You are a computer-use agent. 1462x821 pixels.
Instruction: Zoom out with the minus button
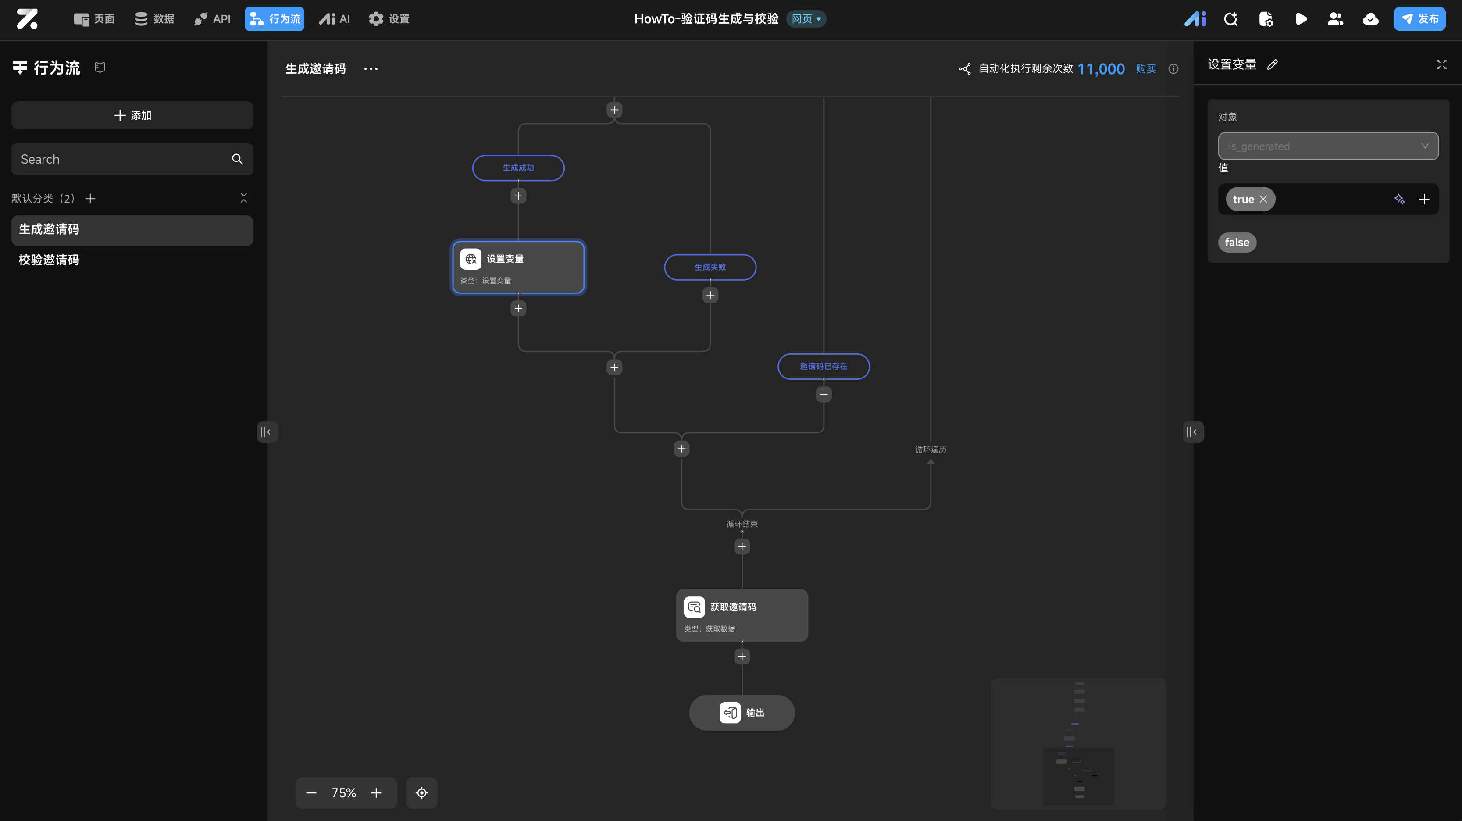(x=311, y=792)
